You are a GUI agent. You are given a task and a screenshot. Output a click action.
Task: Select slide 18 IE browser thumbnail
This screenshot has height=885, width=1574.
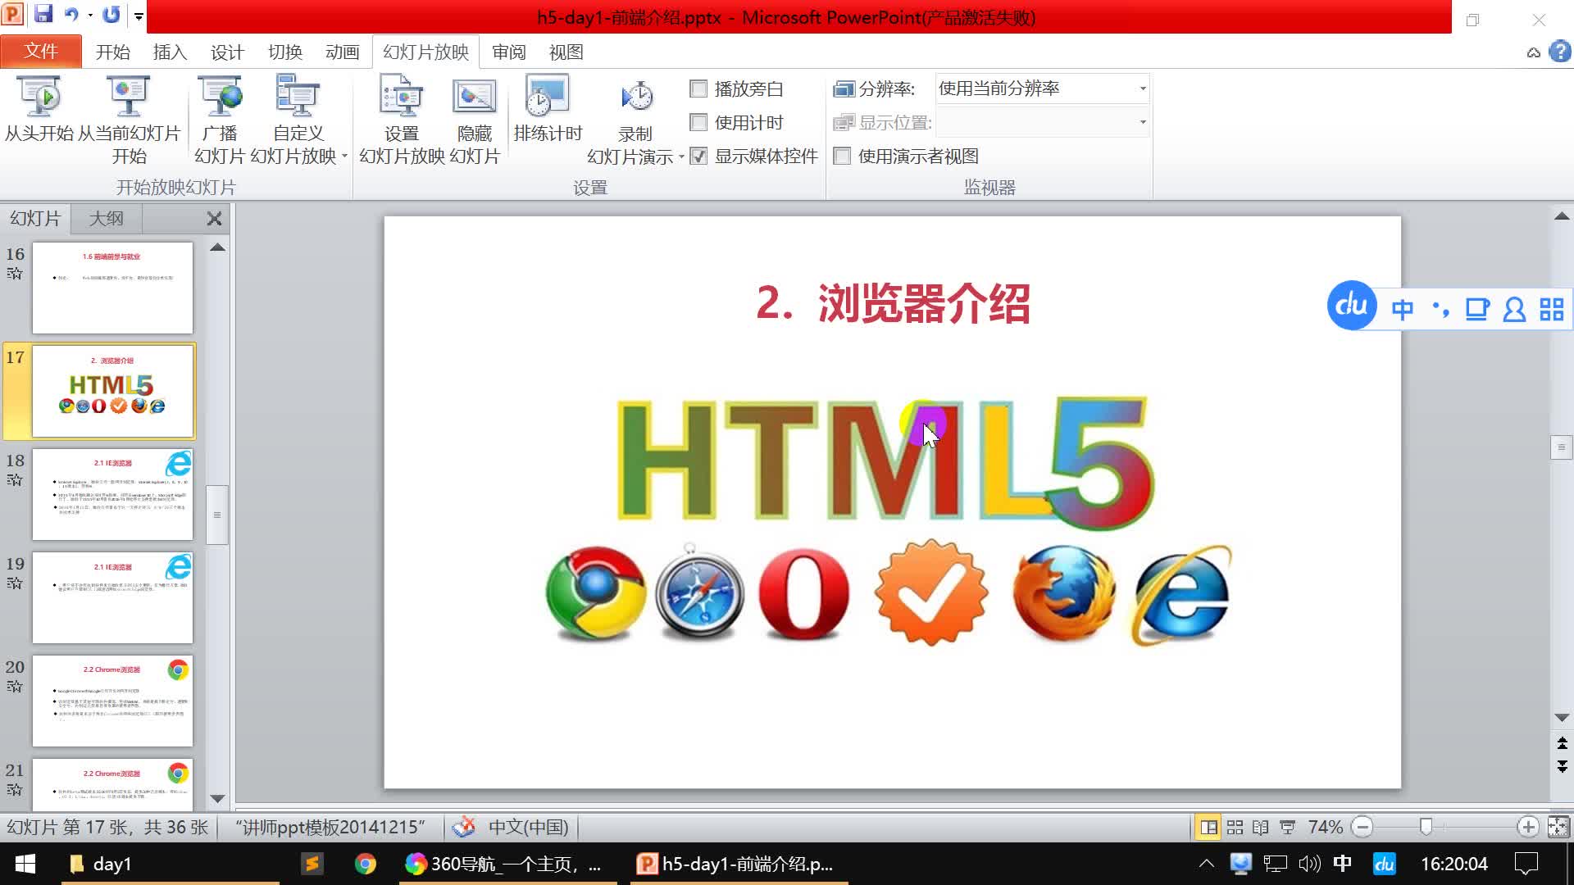point(112,494)
